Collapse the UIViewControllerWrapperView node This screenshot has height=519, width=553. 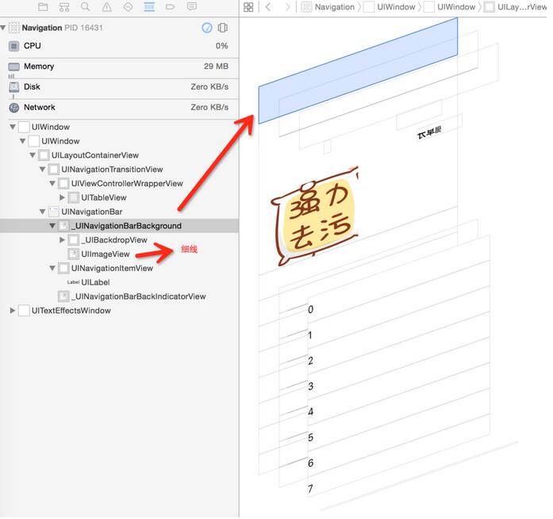pyautogui.click(x=52, y=184)
